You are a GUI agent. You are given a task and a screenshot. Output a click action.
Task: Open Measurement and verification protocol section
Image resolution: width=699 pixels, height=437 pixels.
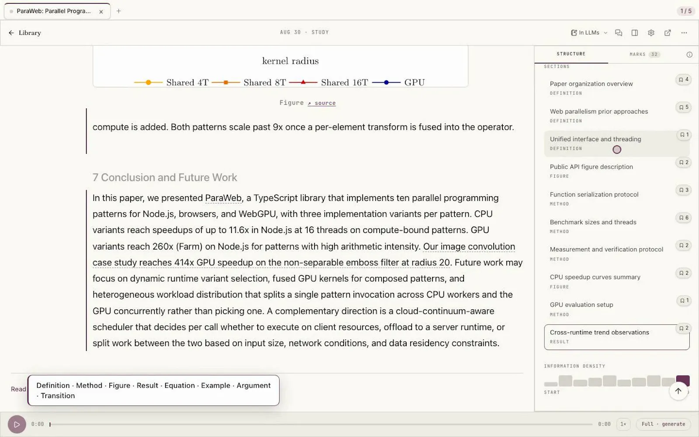pyautogui.click(x=617, y=254)
